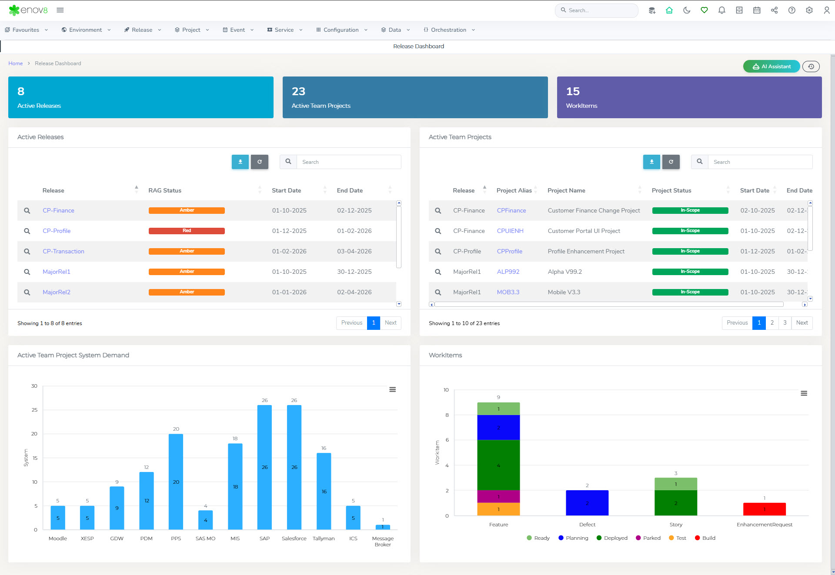
Task: Click the green heart favourites icon
Action: [x=704, y=10]
